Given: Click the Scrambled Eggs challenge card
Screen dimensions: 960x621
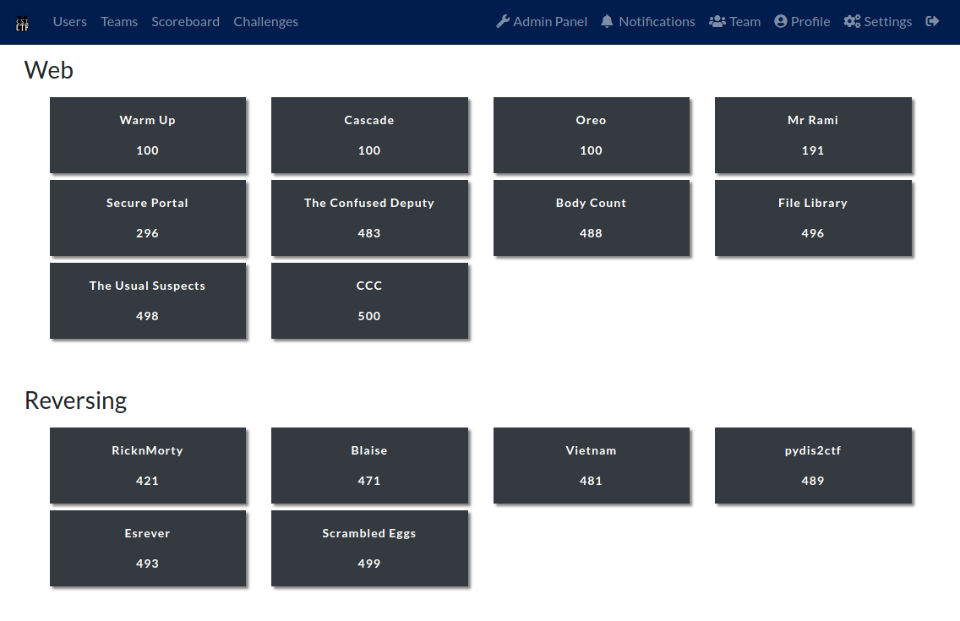Looking at the screenshot, I should 369,548.
